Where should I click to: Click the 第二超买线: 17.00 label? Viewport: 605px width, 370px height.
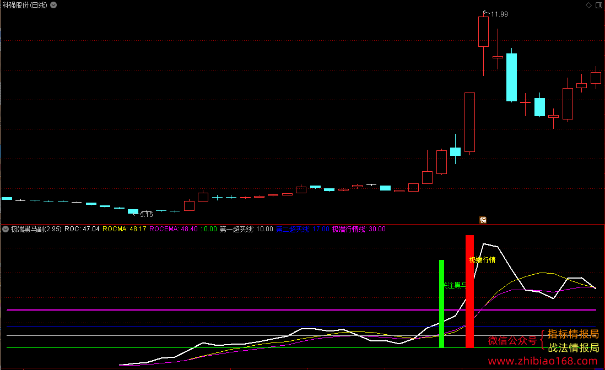click(302, 229)
